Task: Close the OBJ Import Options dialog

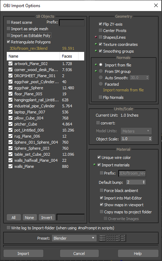Action: (156, 5)
